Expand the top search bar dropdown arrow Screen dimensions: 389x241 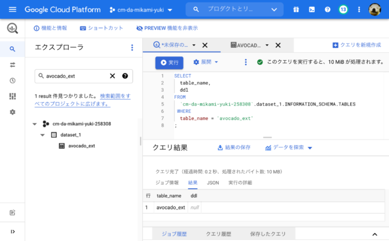click(x=274, y=10)
